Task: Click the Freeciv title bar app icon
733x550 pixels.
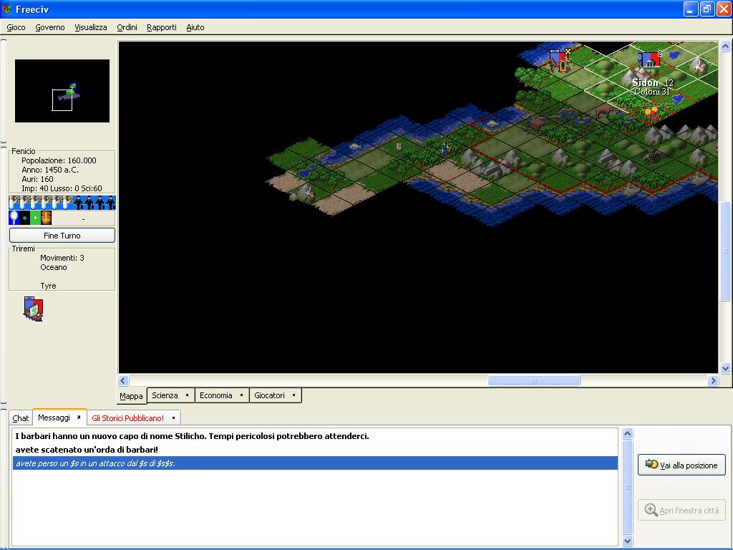Action: point(6,9)
